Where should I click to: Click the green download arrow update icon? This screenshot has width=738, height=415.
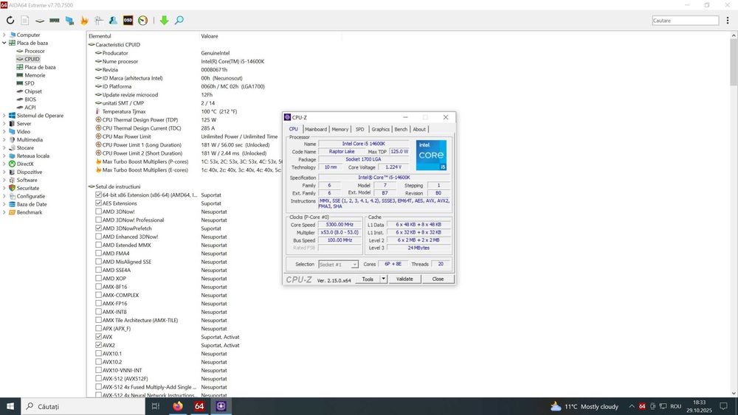(x=164, y=20)
